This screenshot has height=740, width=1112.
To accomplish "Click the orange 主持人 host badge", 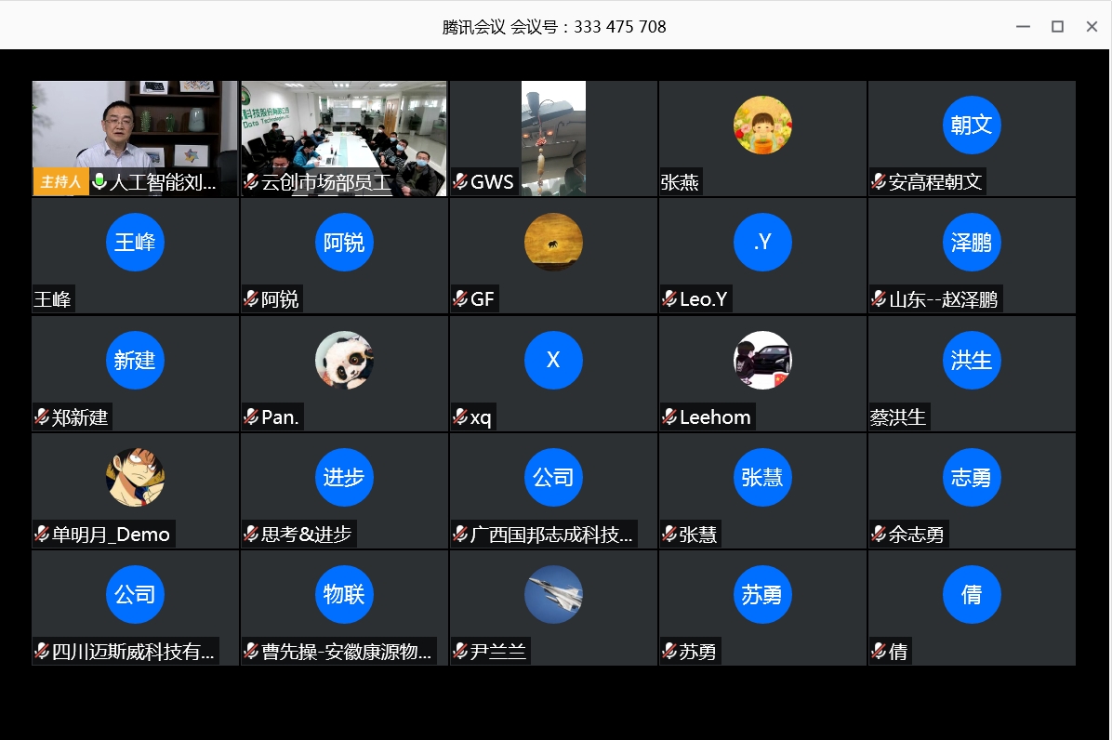I will click(60, 182).
